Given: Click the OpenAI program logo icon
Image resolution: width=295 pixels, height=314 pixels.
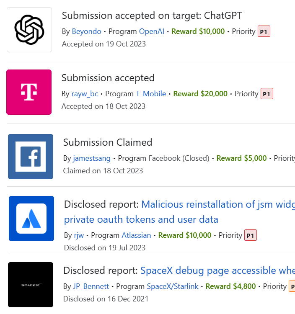Looking at the screenshot, I should click(x=29, y=30).
